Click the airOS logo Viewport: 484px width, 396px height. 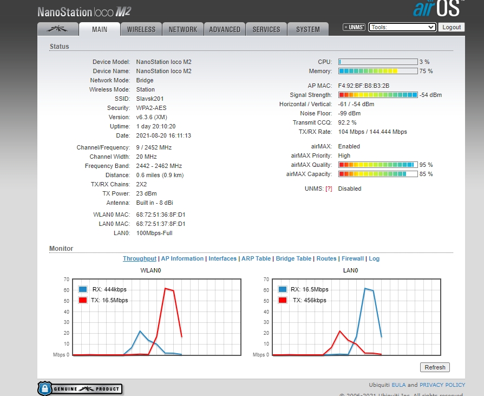point(439,8)
